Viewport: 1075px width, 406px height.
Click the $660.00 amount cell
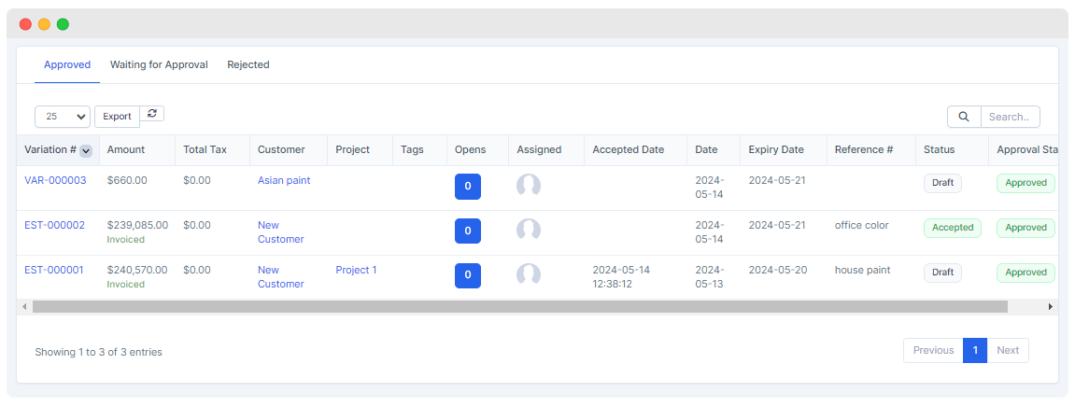click(127, 180)
